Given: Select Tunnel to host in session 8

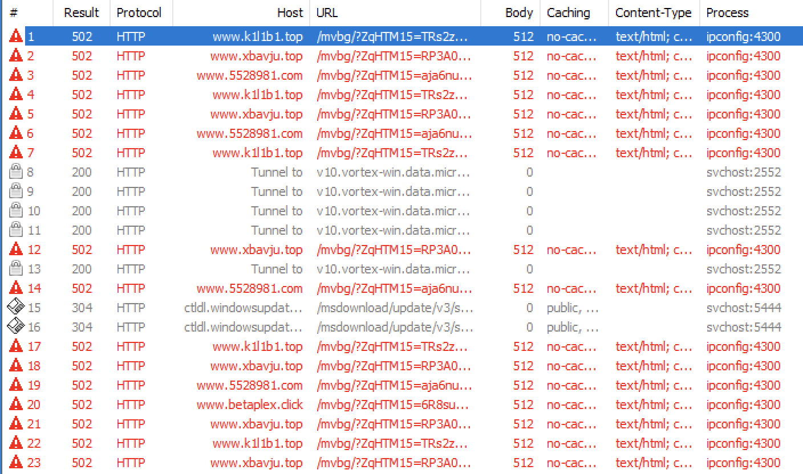Looking at the screenshot, I should coord(277,172).
